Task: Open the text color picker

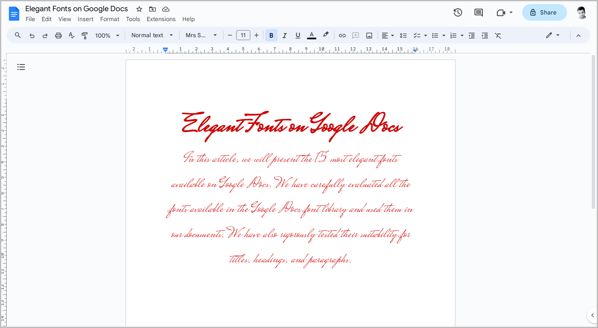Action: [311, 35]
